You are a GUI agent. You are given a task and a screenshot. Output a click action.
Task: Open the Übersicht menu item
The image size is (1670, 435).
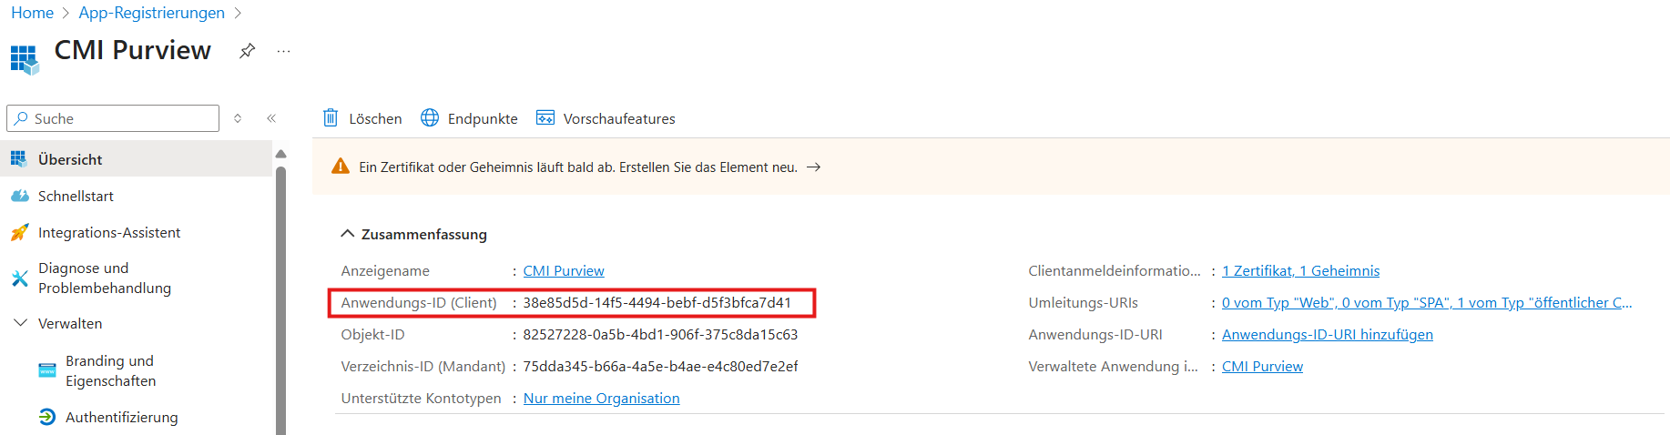pos(70,159)
